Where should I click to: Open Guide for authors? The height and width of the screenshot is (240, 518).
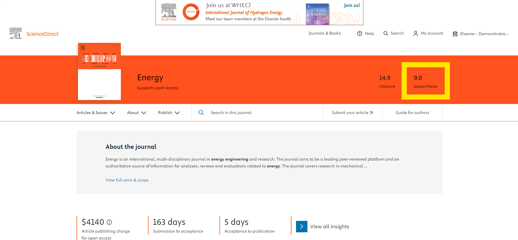click(412, 113)
